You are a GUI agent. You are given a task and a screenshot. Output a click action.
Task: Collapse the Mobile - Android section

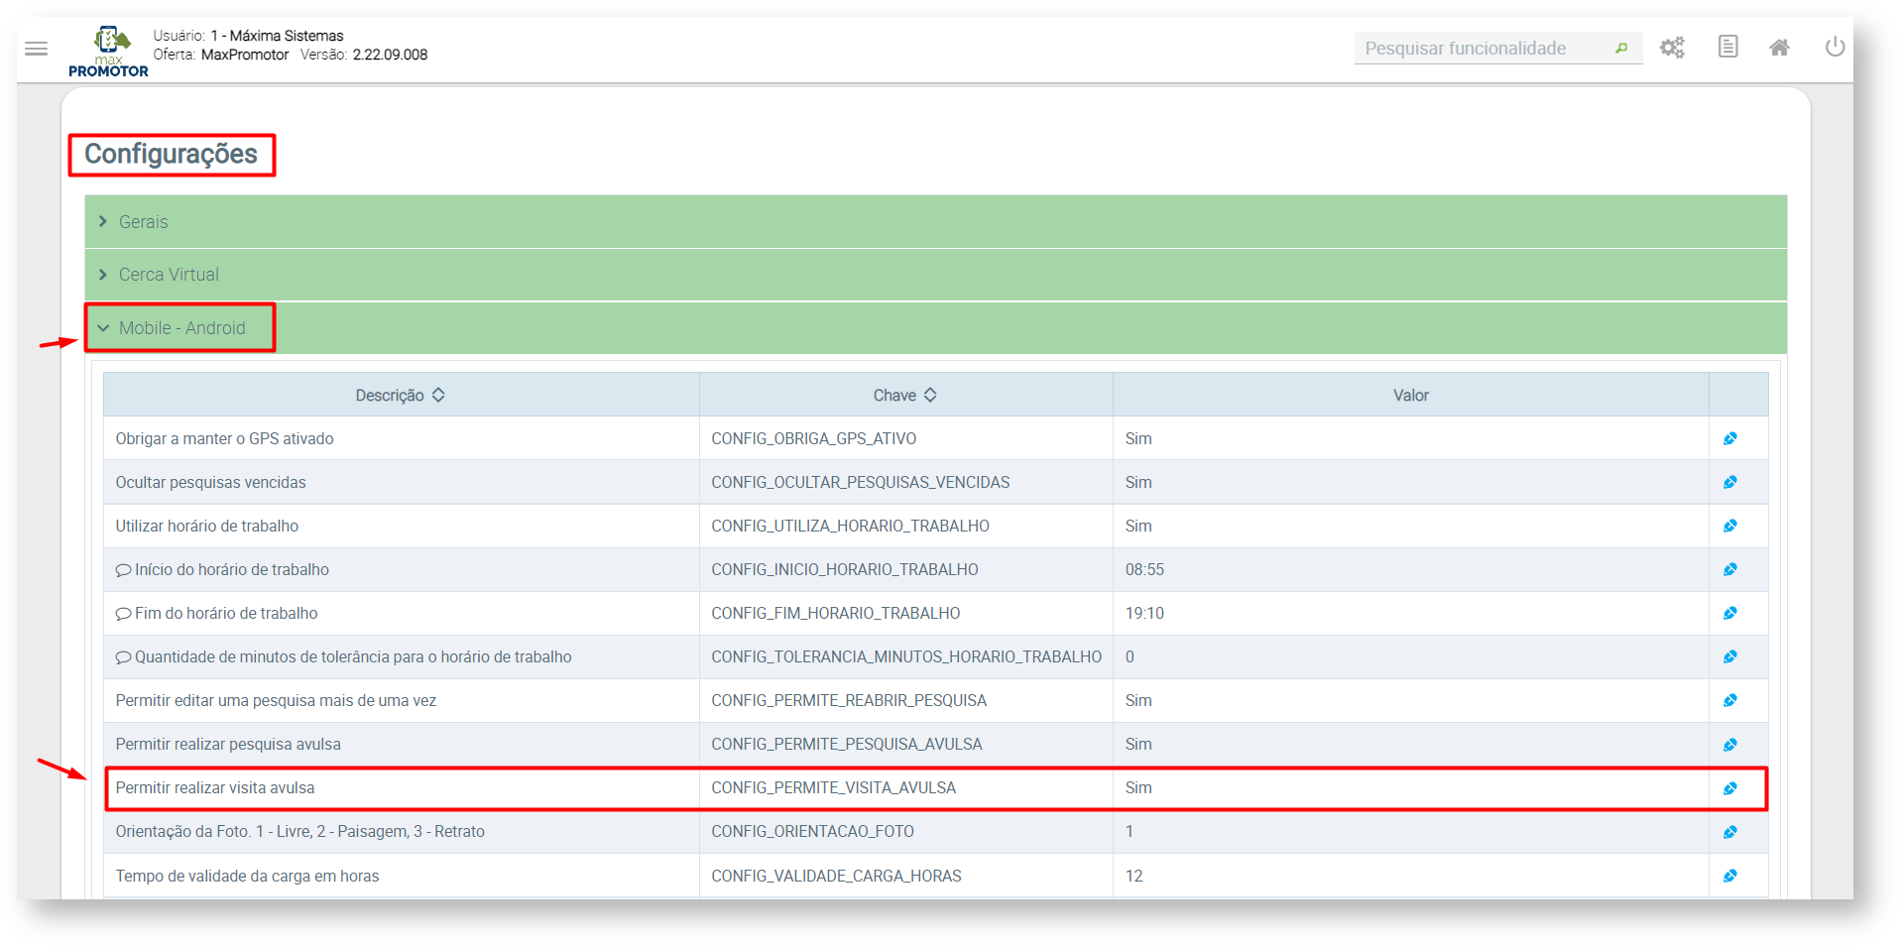[x=935, y=328]
